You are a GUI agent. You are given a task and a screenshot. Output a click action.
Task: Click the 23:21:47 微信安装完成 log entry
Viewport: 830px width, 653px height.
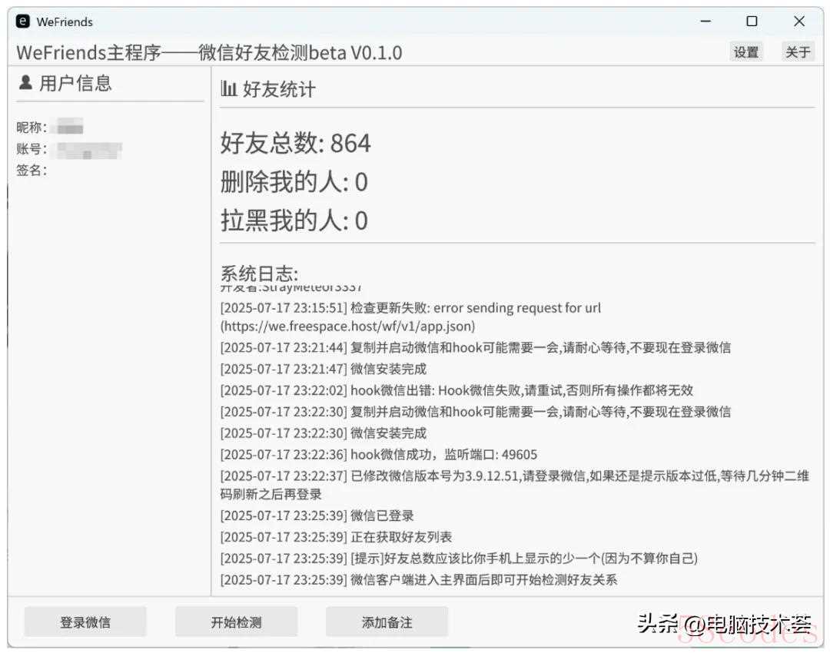click(x=323, y=369)
